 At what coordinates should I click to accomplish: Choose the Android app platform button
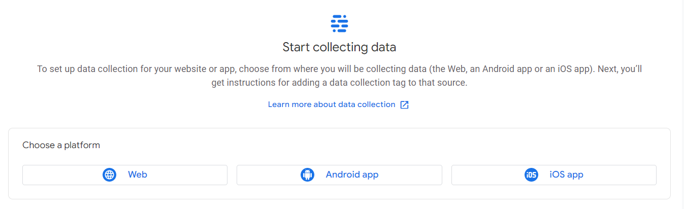pyautogui.click(x=339, y=175)
